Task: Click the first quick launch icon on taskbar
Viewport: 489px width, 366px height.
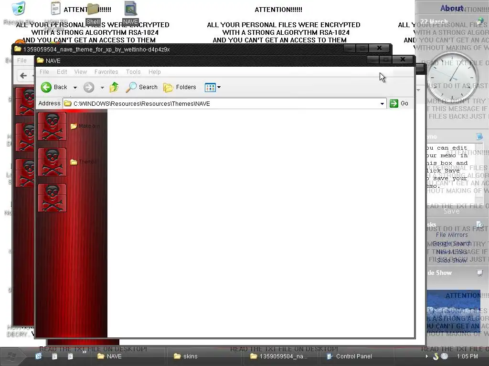Action: pos(39,356)
